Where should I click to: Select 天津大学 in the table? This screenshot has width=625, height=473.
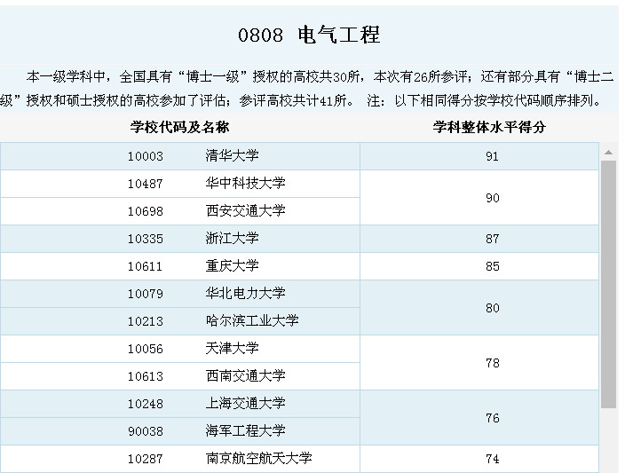point(232,348)
